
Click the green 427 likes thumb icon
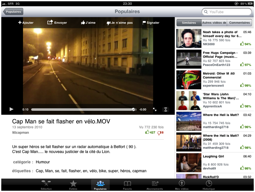coord(147,132)
